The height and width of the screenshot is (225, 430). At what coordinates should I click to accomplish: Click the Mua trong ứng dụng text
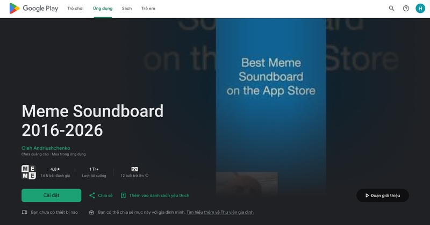click(x=69, y=154)
